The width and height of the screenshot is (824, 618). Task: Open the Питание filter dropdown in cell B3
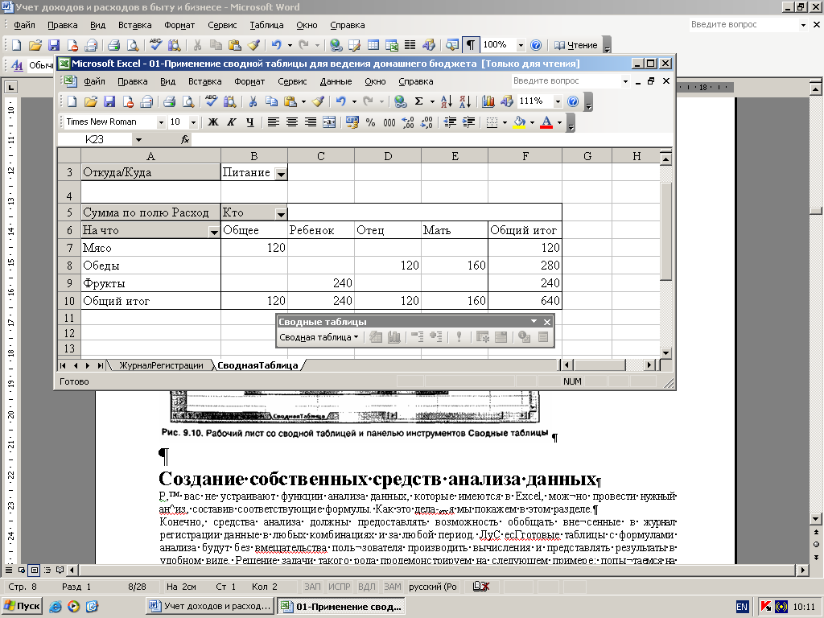(281, 174)
